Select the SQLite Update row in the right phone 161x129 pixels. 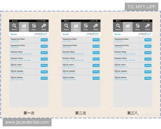click(x=129, y=72)
